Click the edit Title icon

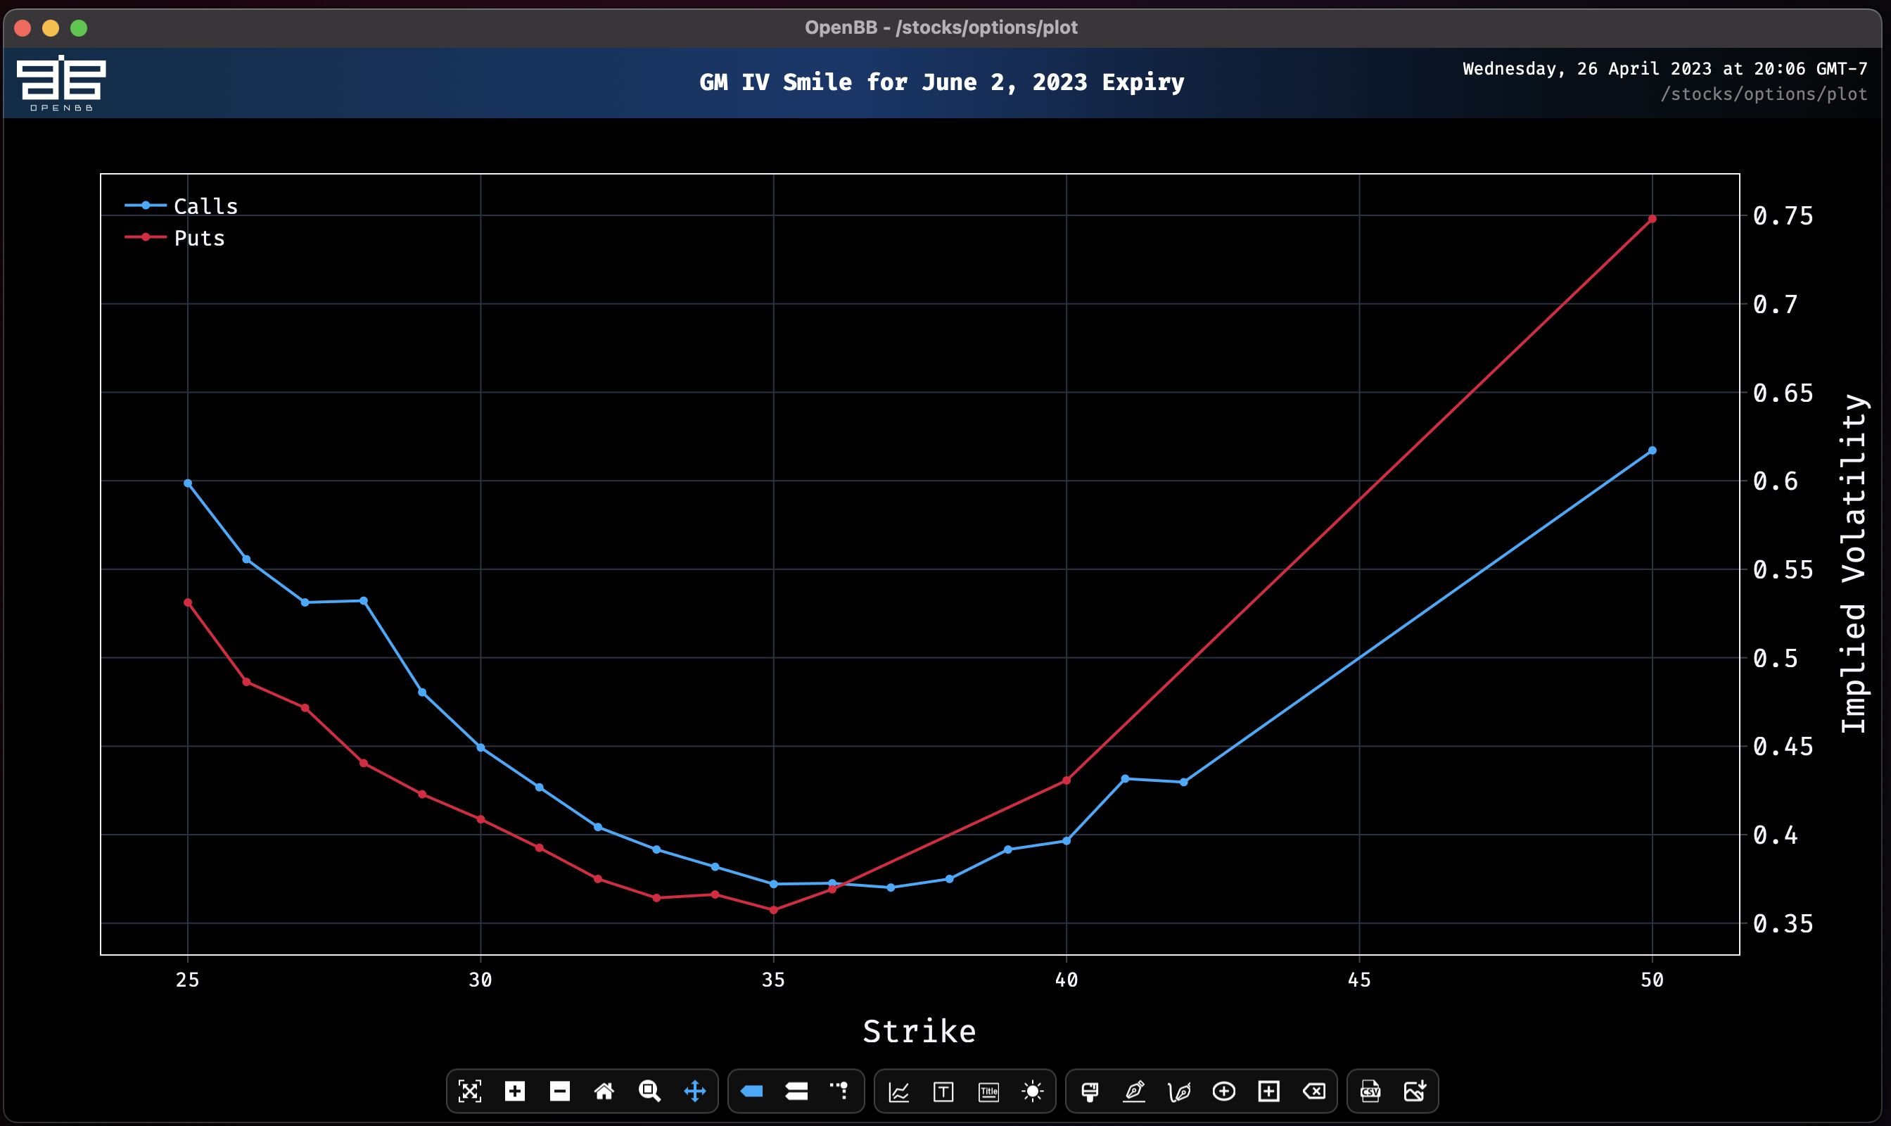989,1091
